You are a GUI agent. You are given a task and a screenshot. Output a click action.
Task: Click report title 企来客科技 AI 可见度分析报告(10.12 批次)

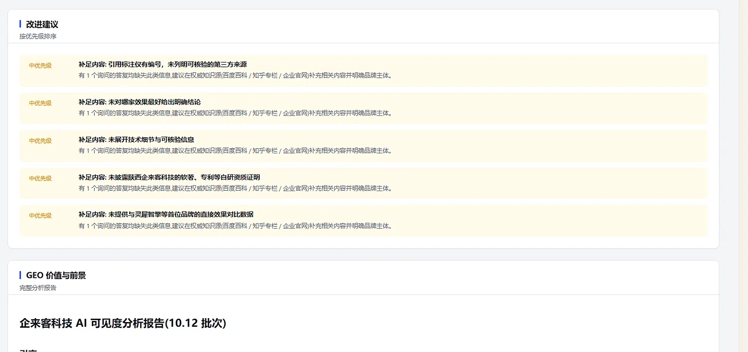[x=123, y=323]
